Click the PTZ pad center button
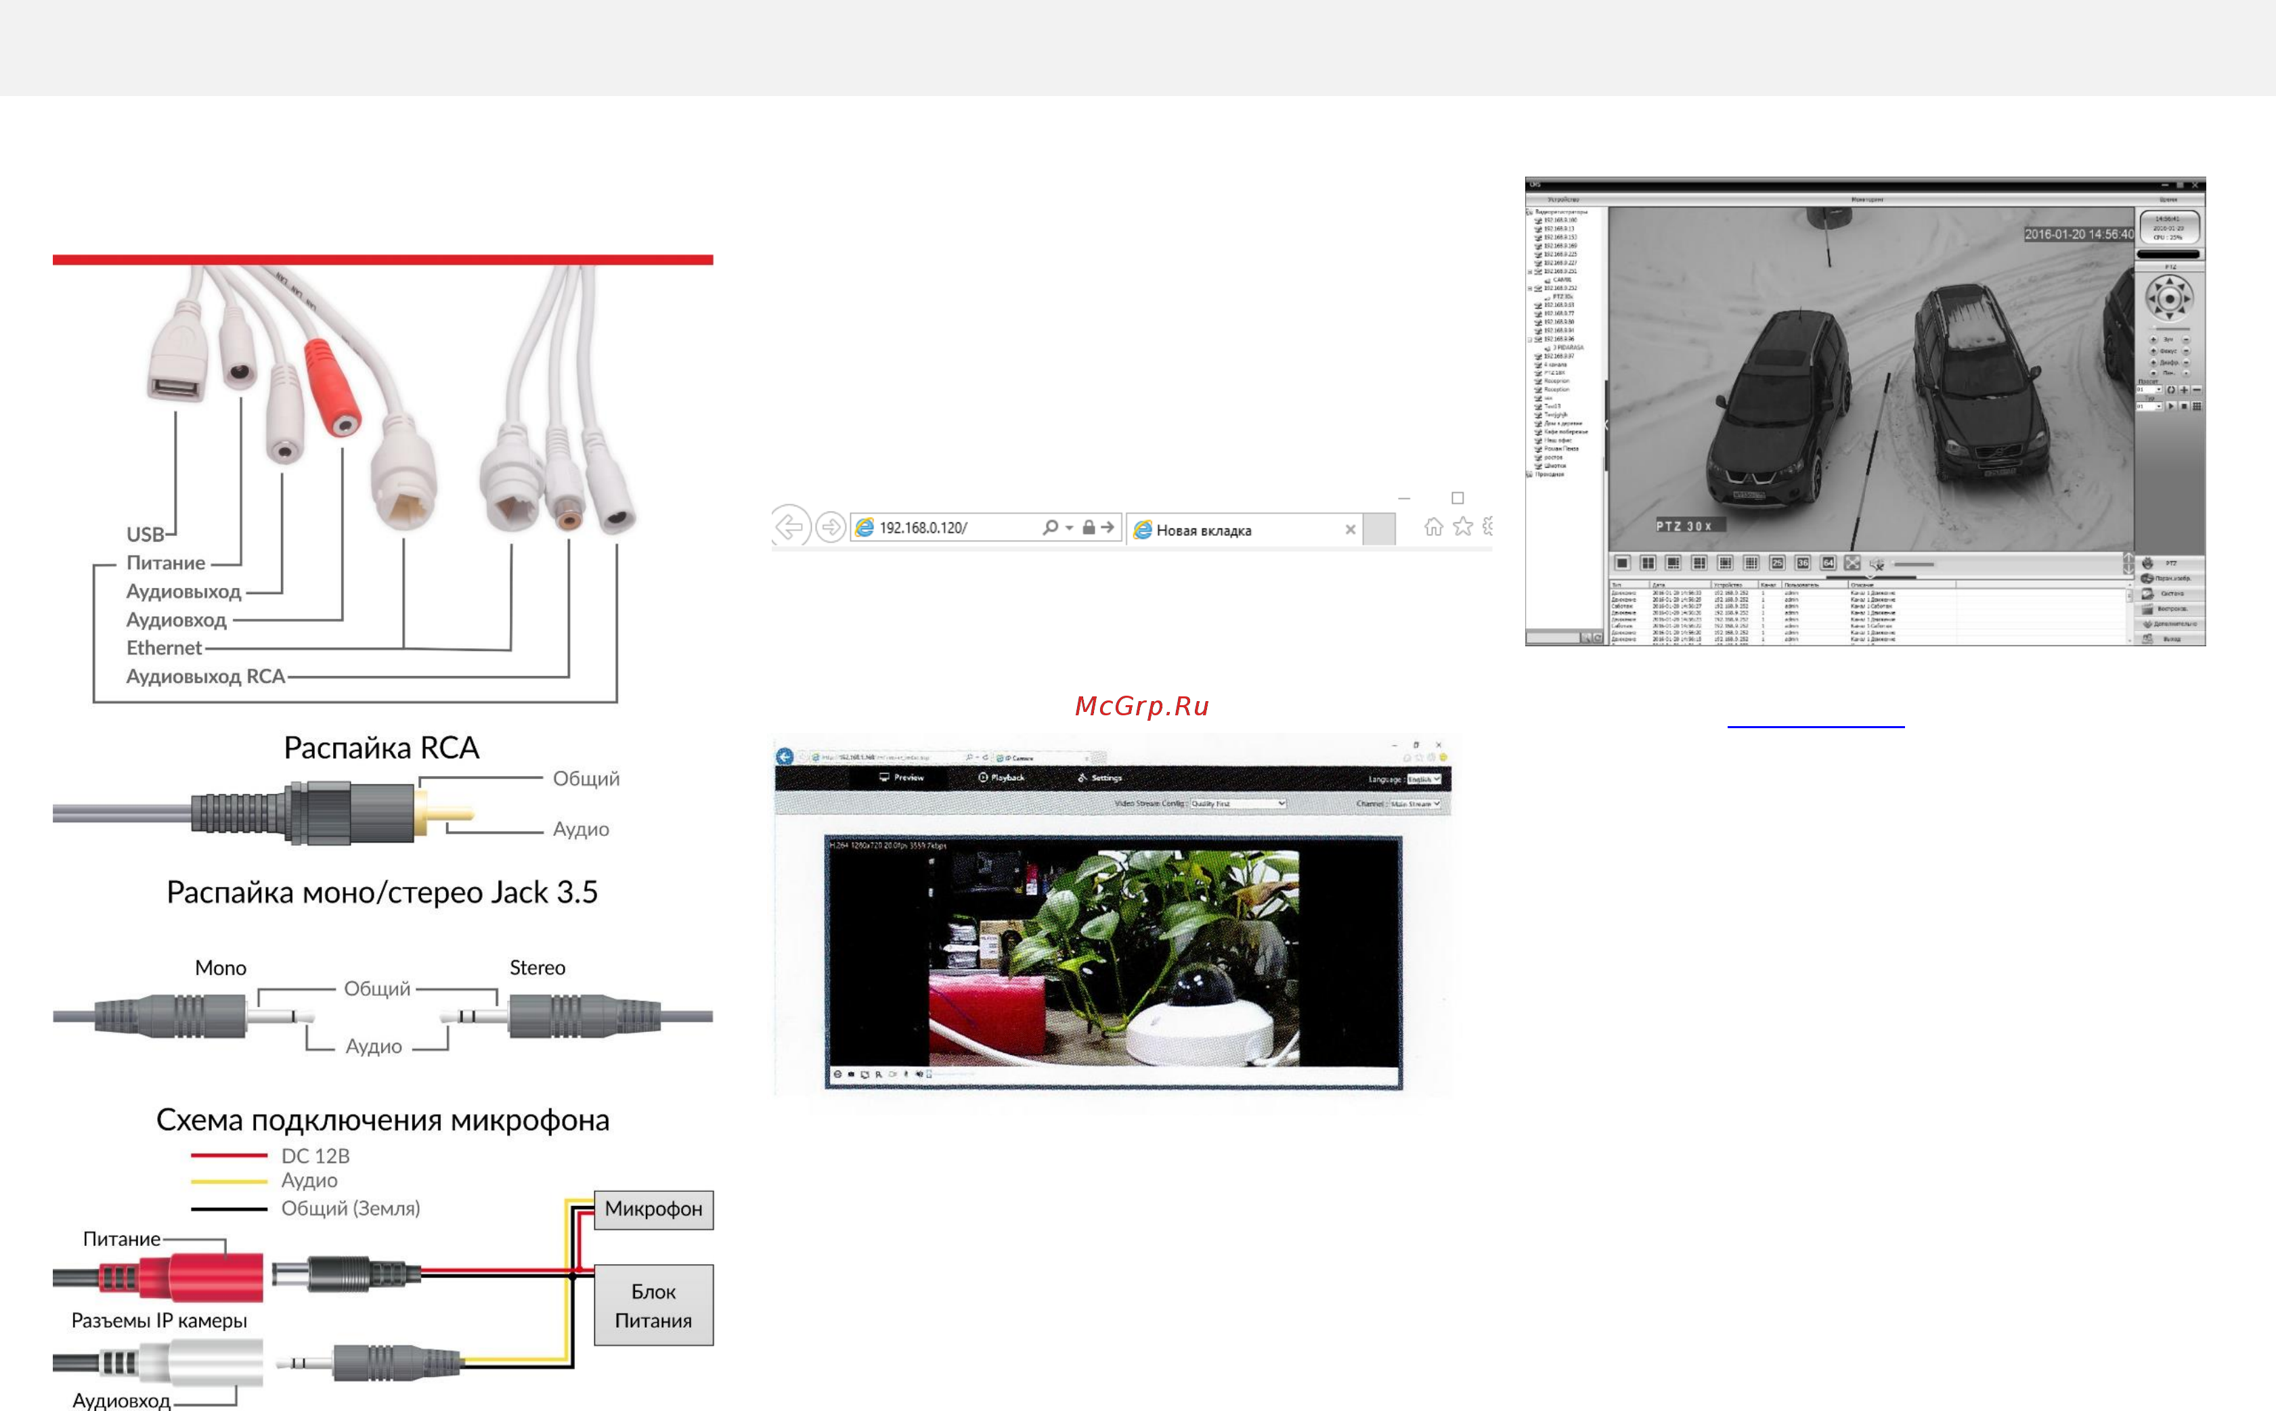Image resolution: width=2276 pixels, height=1411 pixels. [x=2170, y=300]
